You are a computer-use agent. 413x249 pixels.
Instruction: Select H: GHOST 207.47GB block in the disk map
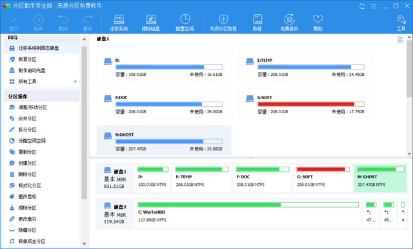pos(380,179)
